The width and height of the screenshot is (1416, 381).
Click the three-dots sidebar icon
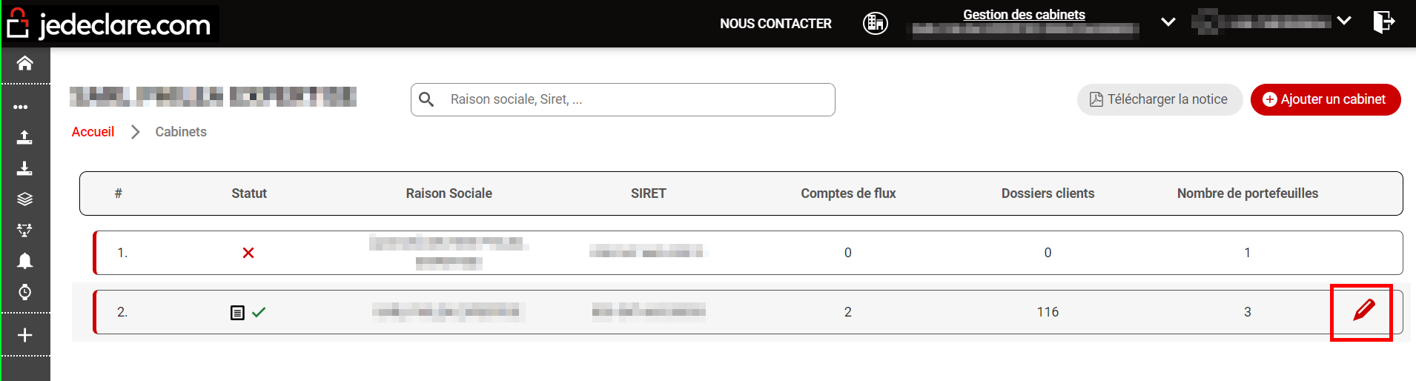(21, 107)
